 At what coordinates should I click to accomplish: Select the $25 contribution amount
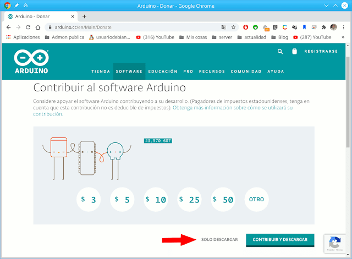coord(189,199)
